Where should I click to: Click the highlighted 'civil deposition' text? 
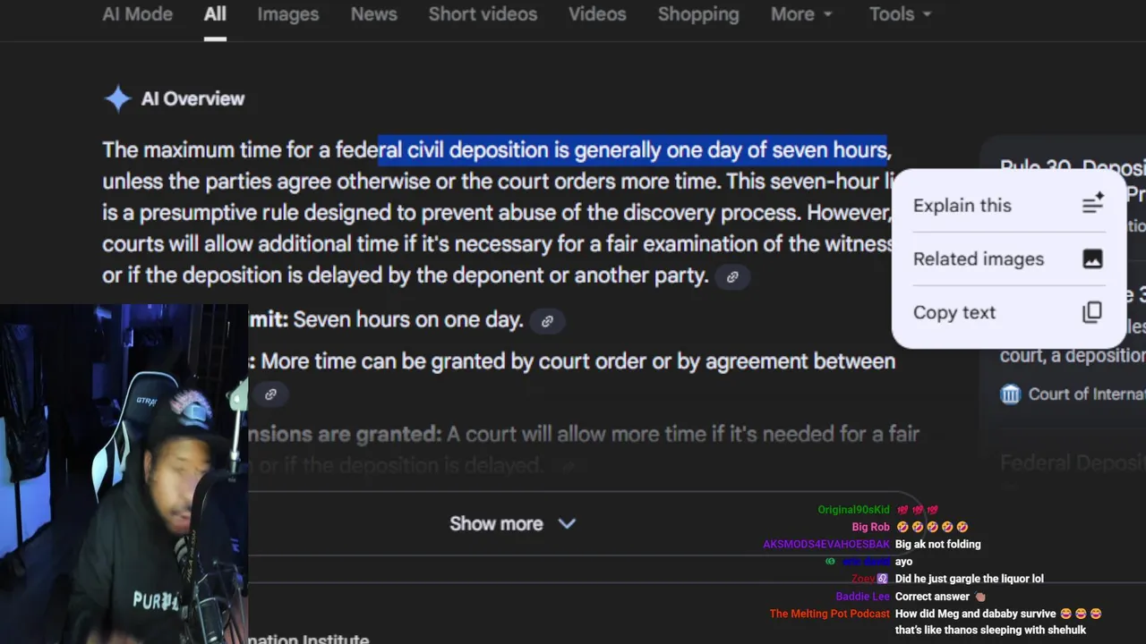tap(478, 150)
